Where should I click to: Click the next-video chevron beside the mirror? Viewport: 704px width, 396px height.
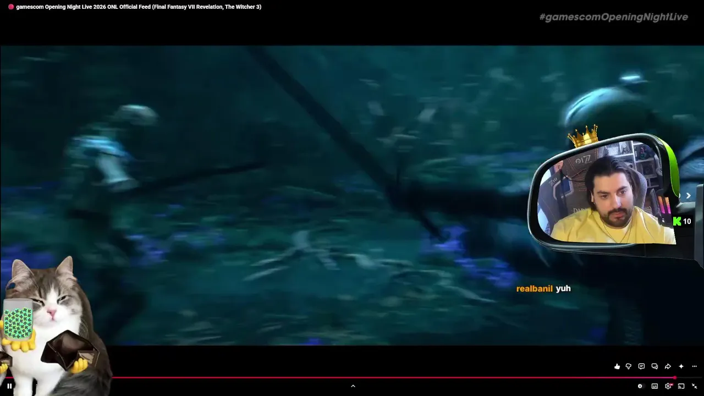pos(688,196)
